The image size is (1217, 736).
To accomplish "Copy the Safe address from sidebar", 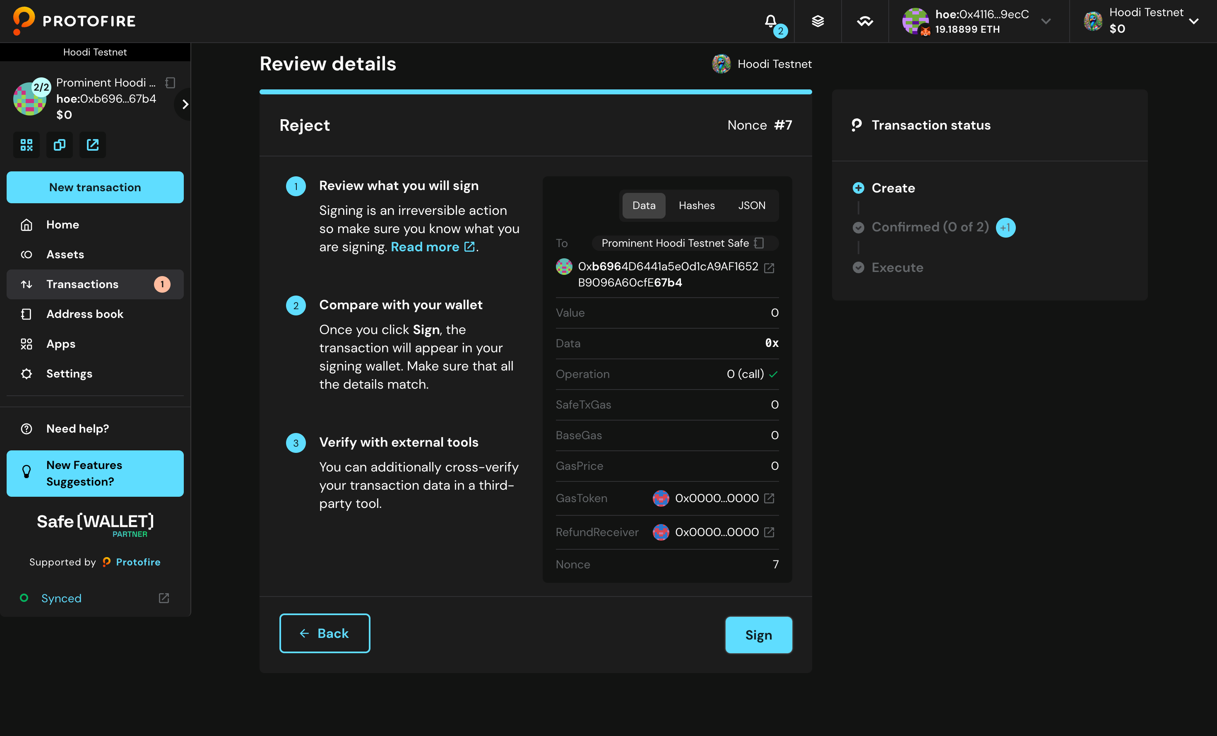I will (59, 145).
